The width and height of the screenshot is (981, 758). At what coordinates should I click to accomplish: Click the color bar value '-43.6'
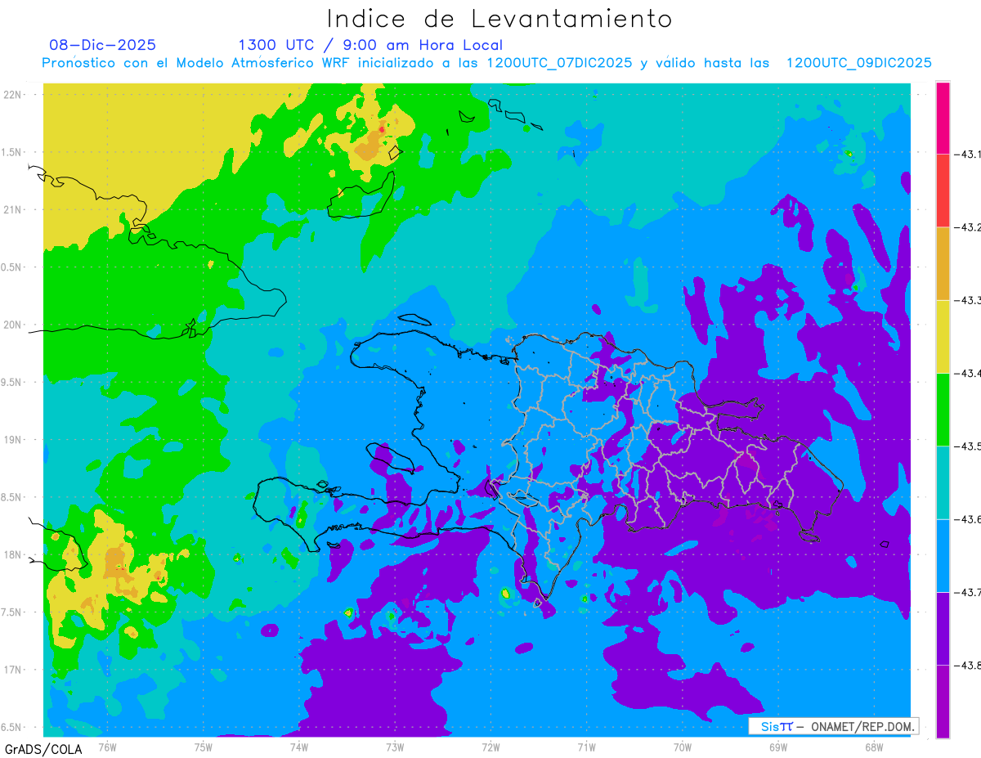967,519
